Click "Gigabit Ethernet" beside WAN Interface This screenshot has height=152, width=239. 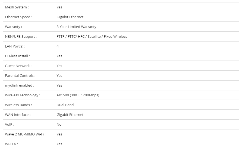tap(70, 115)
